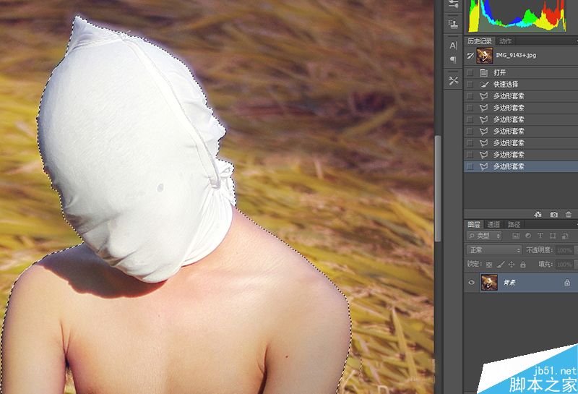Open the 类型 layer filter dropdown
578x394 pixels.
(x=484, y=236)
